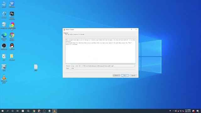Click the Source URL input field

click(103, 66)
